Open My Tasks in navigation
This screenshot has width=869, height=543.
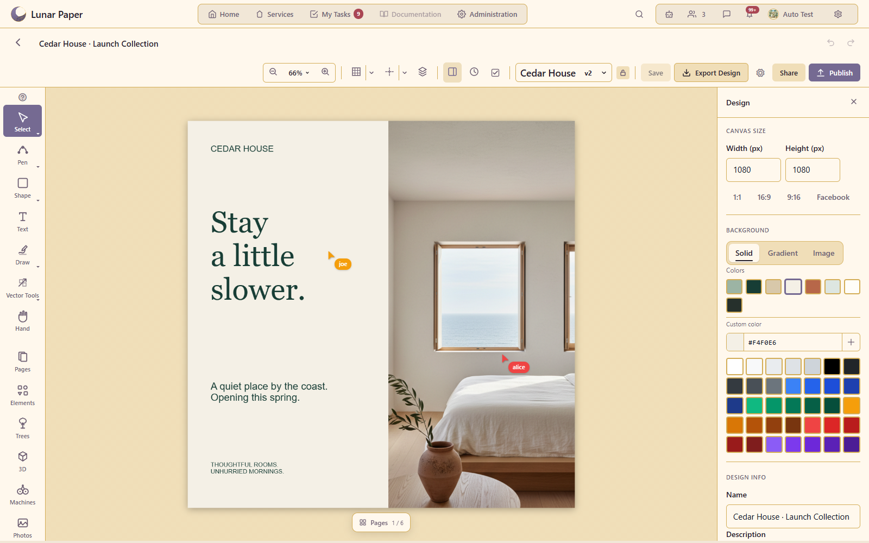click(x=336, y=14)
